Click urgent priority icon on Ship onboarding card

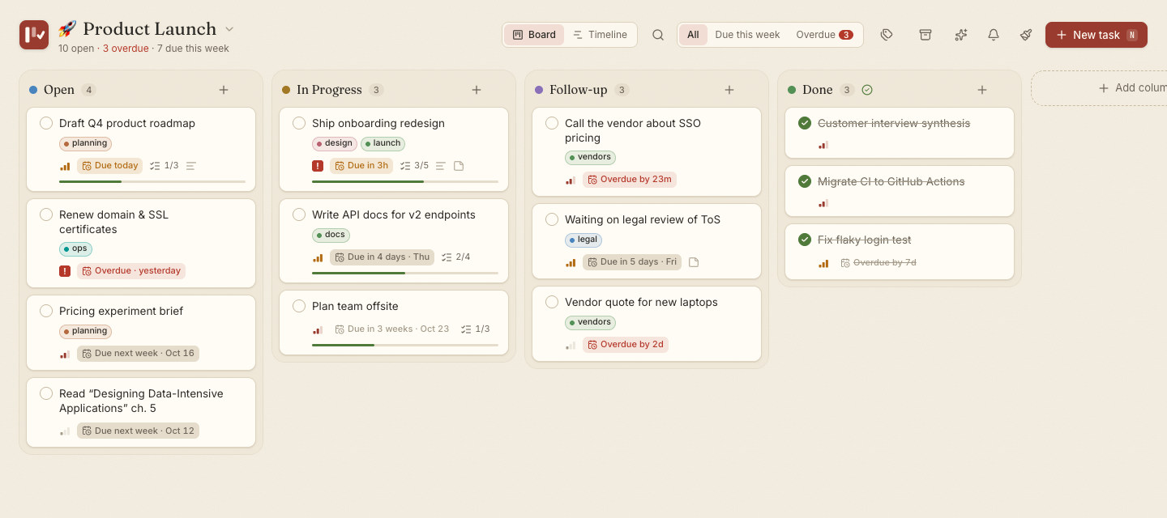[x=318, y=166]
